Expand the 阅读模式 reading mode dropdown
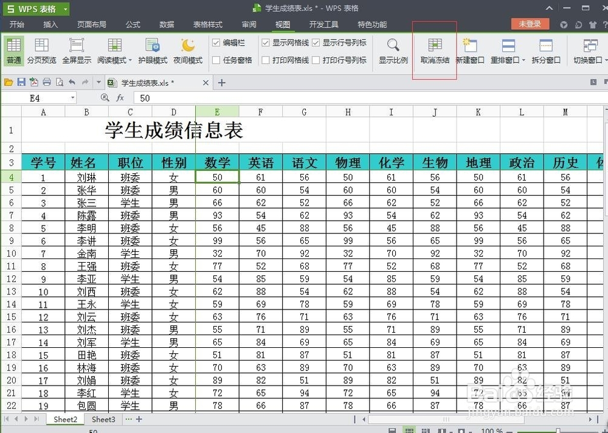The height and width of the screenshot is (433, 608). coord(130,61)
